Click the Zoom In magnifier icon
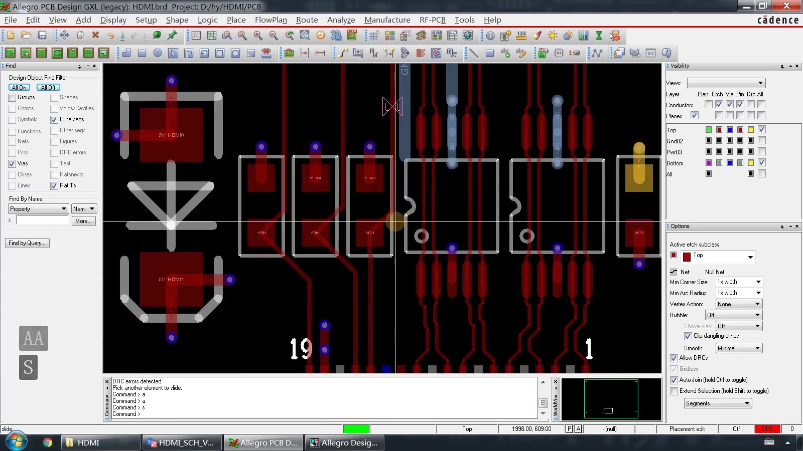This screenshot has height=451, width=803. tap(258, 36)
